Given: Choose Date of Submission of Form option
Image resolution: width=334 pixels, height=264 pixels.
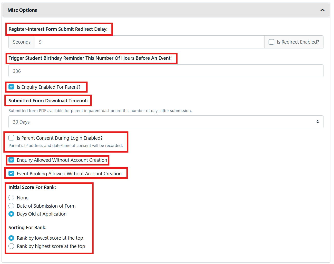Looking at the screenshot, I should pos(11,206).
